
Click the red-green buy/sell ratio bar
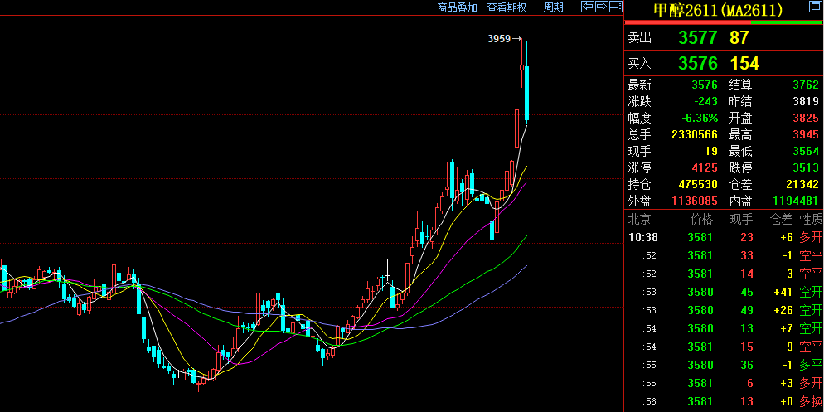[724, 22]
